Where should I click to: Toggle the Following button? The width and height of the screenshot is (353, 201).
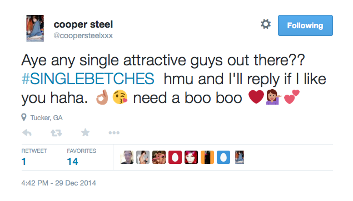[305, 25]
